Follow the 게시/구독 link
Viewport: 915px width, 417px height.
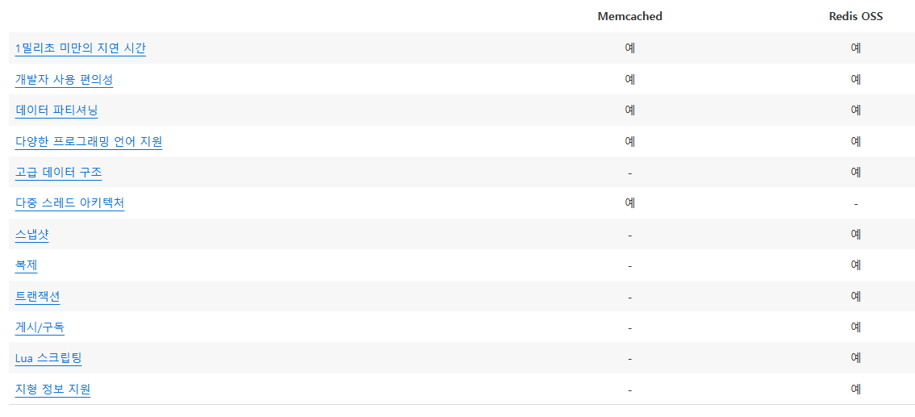tap(40, 327)
